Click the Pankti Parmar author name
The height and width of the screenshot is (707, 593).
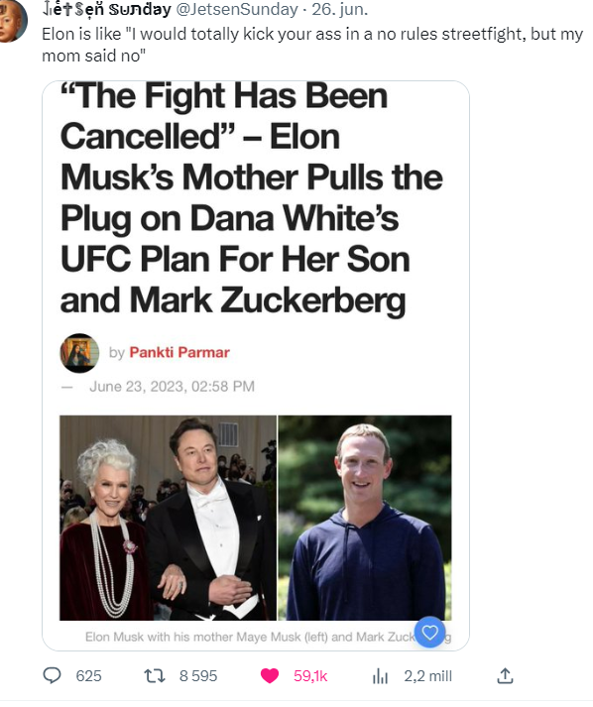coord(179,352)
